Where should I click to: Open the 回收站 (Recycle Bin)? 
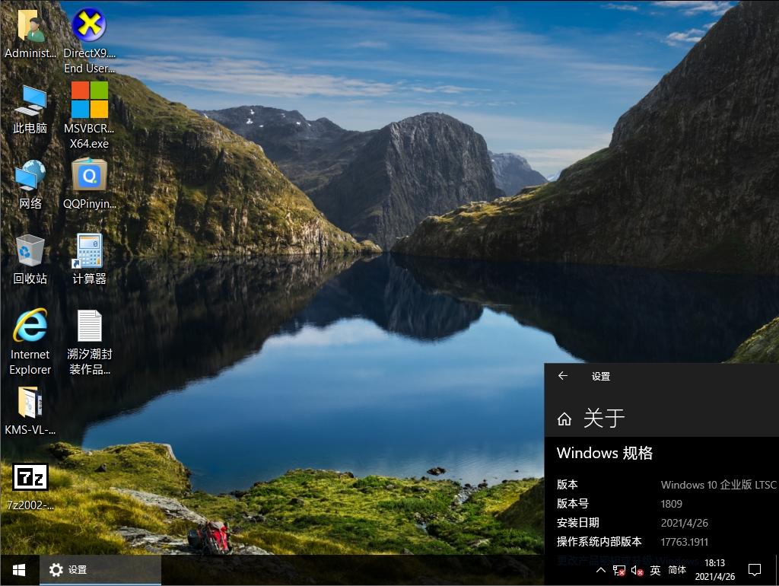coord(30,251)
